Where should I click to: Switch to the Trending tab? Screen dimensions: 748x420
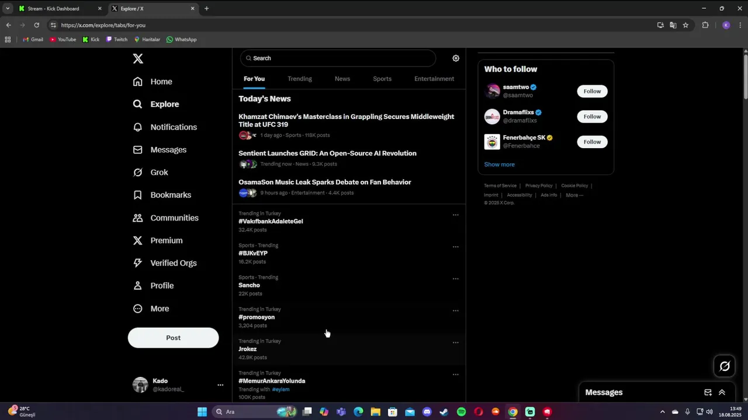click(300, 79)
